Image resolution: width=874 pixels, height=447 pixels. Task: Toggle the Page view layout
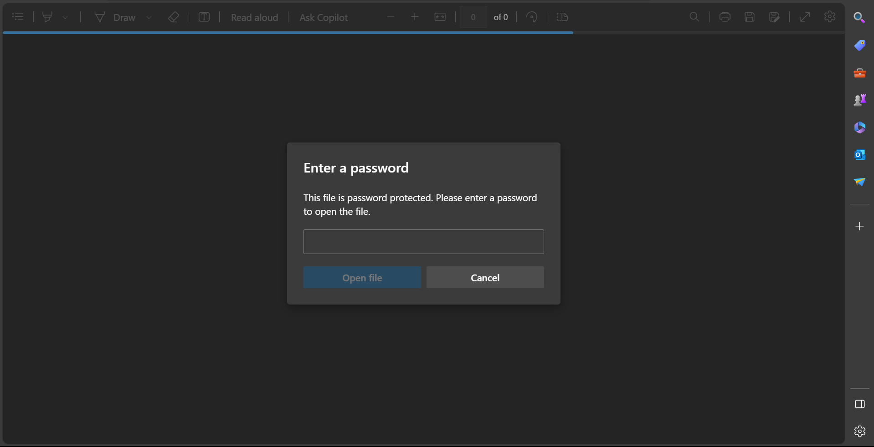click(x=562, y=17)
